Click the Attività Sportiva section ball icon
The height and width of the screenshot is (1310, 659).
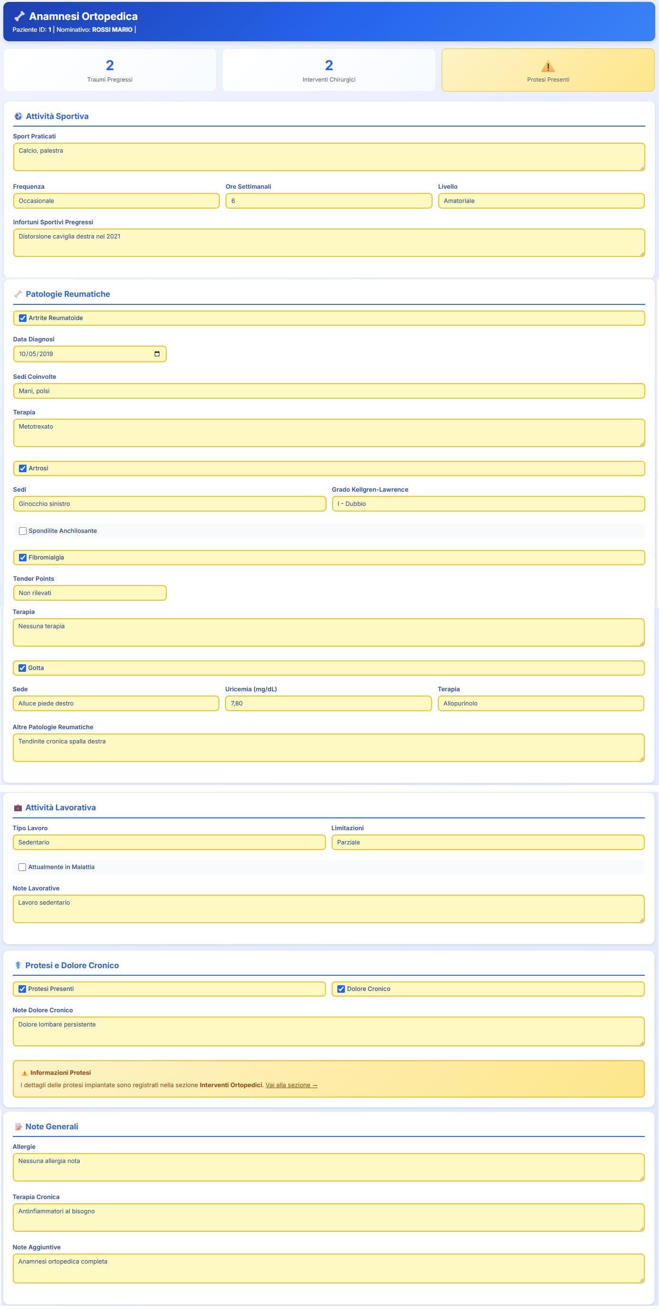(18, 117)
